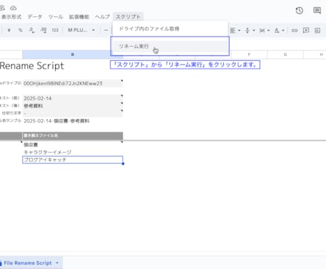Click the insert chart icon

pyautogui.click(x=317, y=30)
